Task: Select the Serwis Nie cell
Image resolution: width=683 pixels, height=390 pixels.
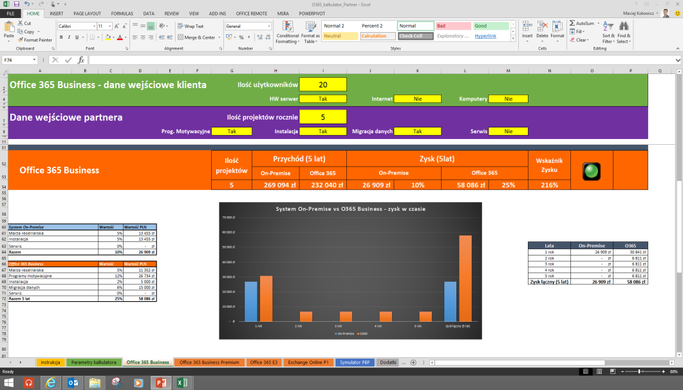Action: click(x=508, y=131)
